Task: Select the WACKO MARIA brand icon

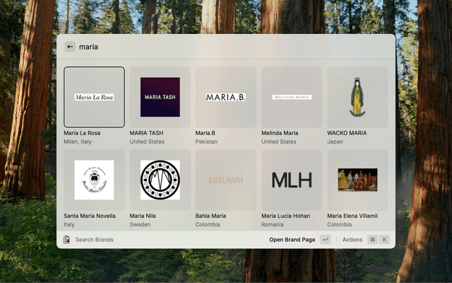Action: [x=357, y=97]
